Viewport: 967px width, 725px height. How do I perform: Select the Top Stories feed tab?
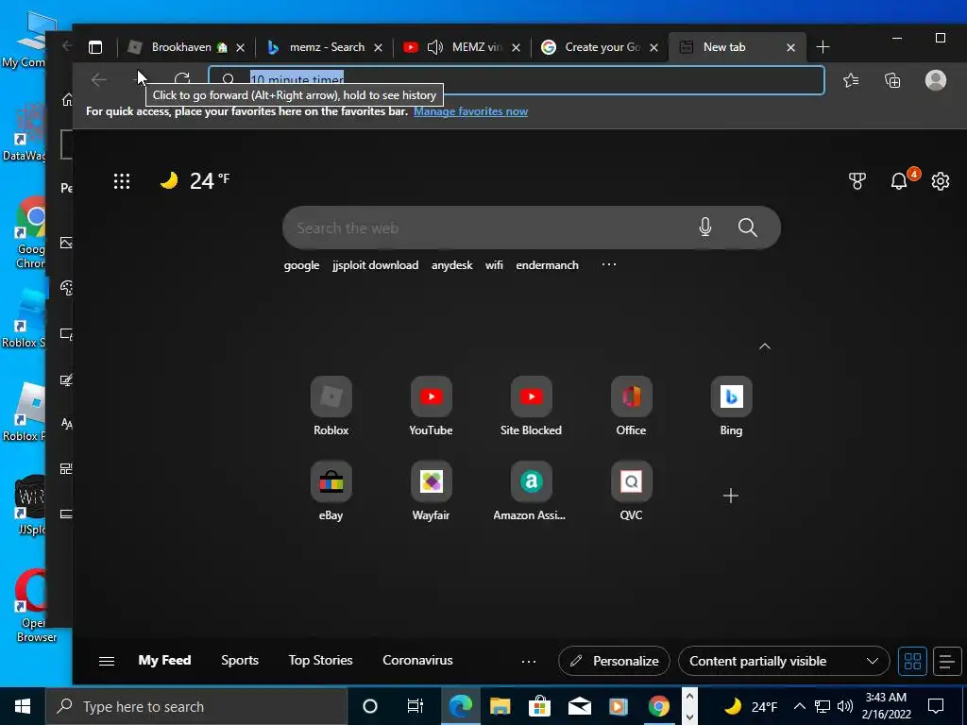(321, 660)
